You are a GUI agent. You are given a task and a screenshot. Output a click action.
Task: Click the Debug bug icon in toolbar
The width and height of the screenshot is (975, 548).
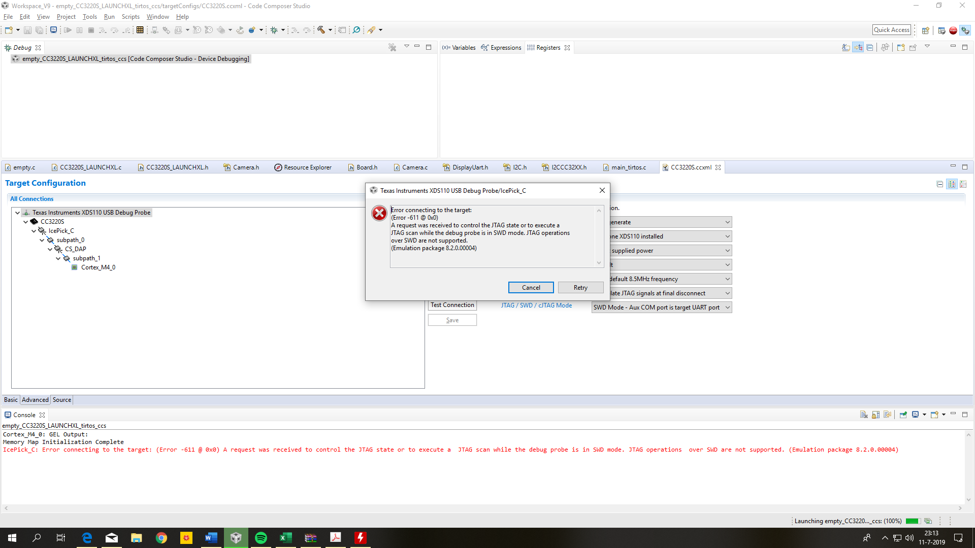point(274,30)
